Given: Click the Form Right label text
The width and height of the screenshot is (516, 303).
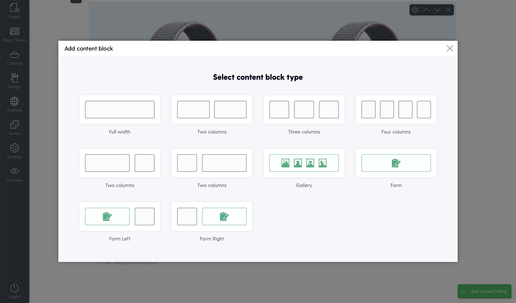Looking at the screenshot, I should [x=212, y=239].
